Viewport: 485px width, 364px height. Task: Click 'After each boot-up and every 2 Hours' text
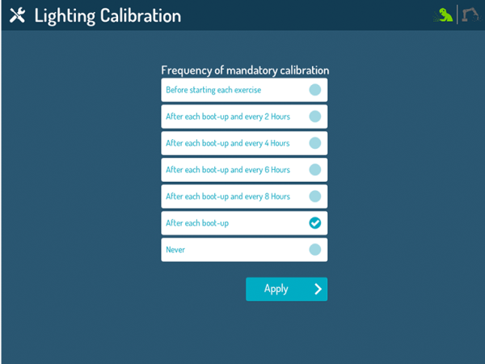228,116
